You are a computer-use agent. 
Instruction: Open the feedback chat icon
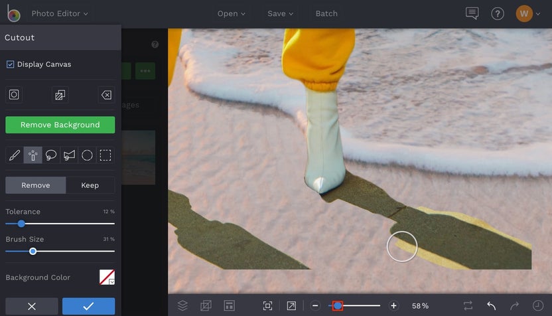[x=472, y=13]
